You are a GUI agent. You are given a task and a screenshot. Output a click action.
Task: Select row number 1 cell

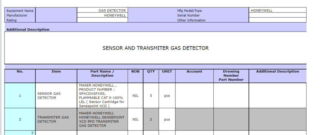(20, 95)
